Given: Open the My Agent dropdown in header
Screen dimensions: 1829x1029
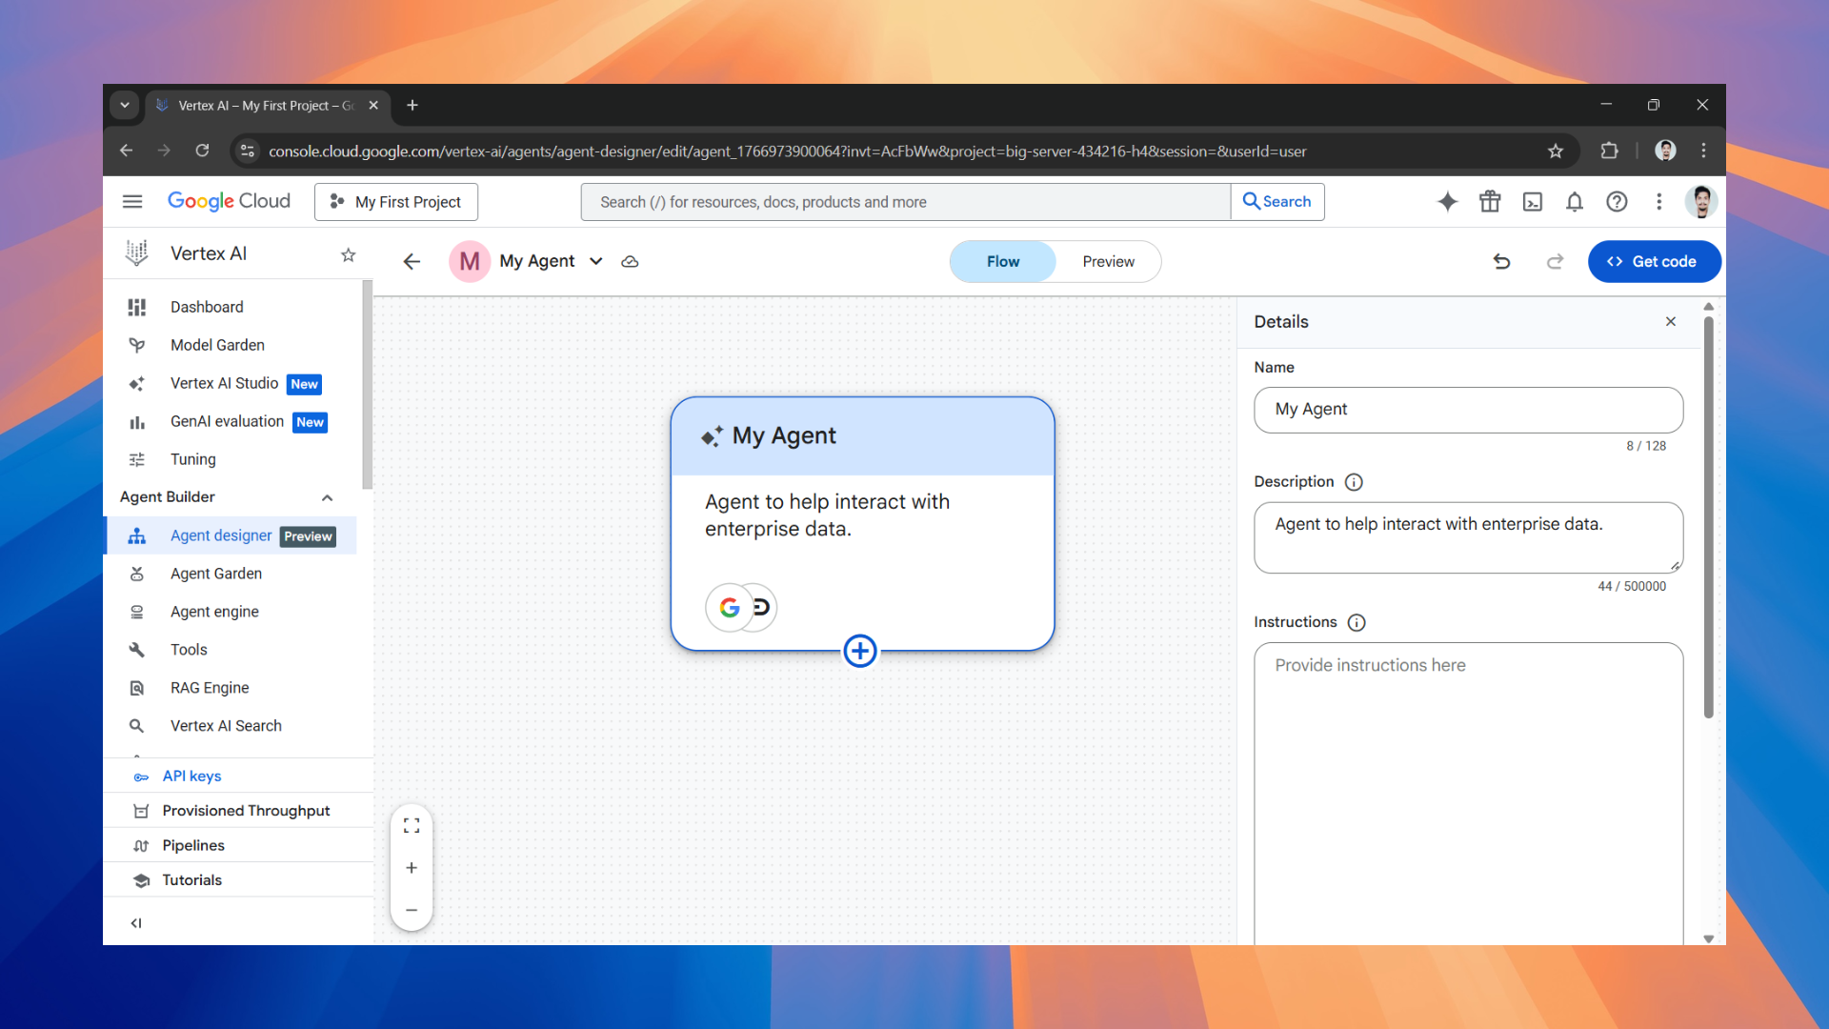Looking at the screenshot, I should 595,261.
